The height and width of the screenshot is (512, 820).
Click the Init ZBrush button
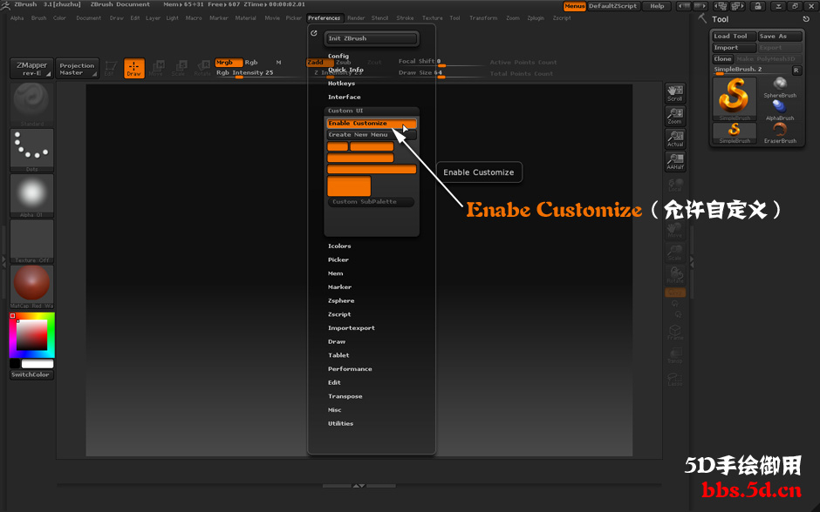click(372, 38)
